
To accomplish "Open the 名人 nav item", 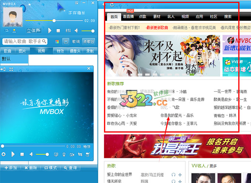I will coord(171,16).
